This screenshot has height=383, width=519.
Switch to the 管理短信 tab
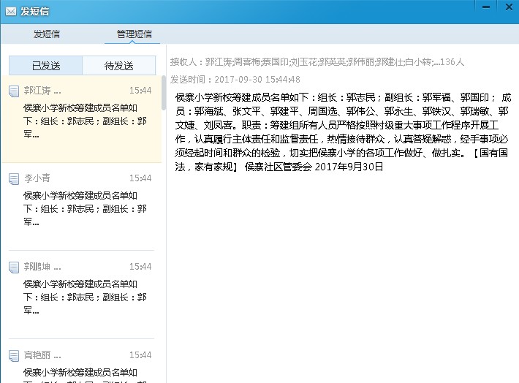click(x=134, y=34)
